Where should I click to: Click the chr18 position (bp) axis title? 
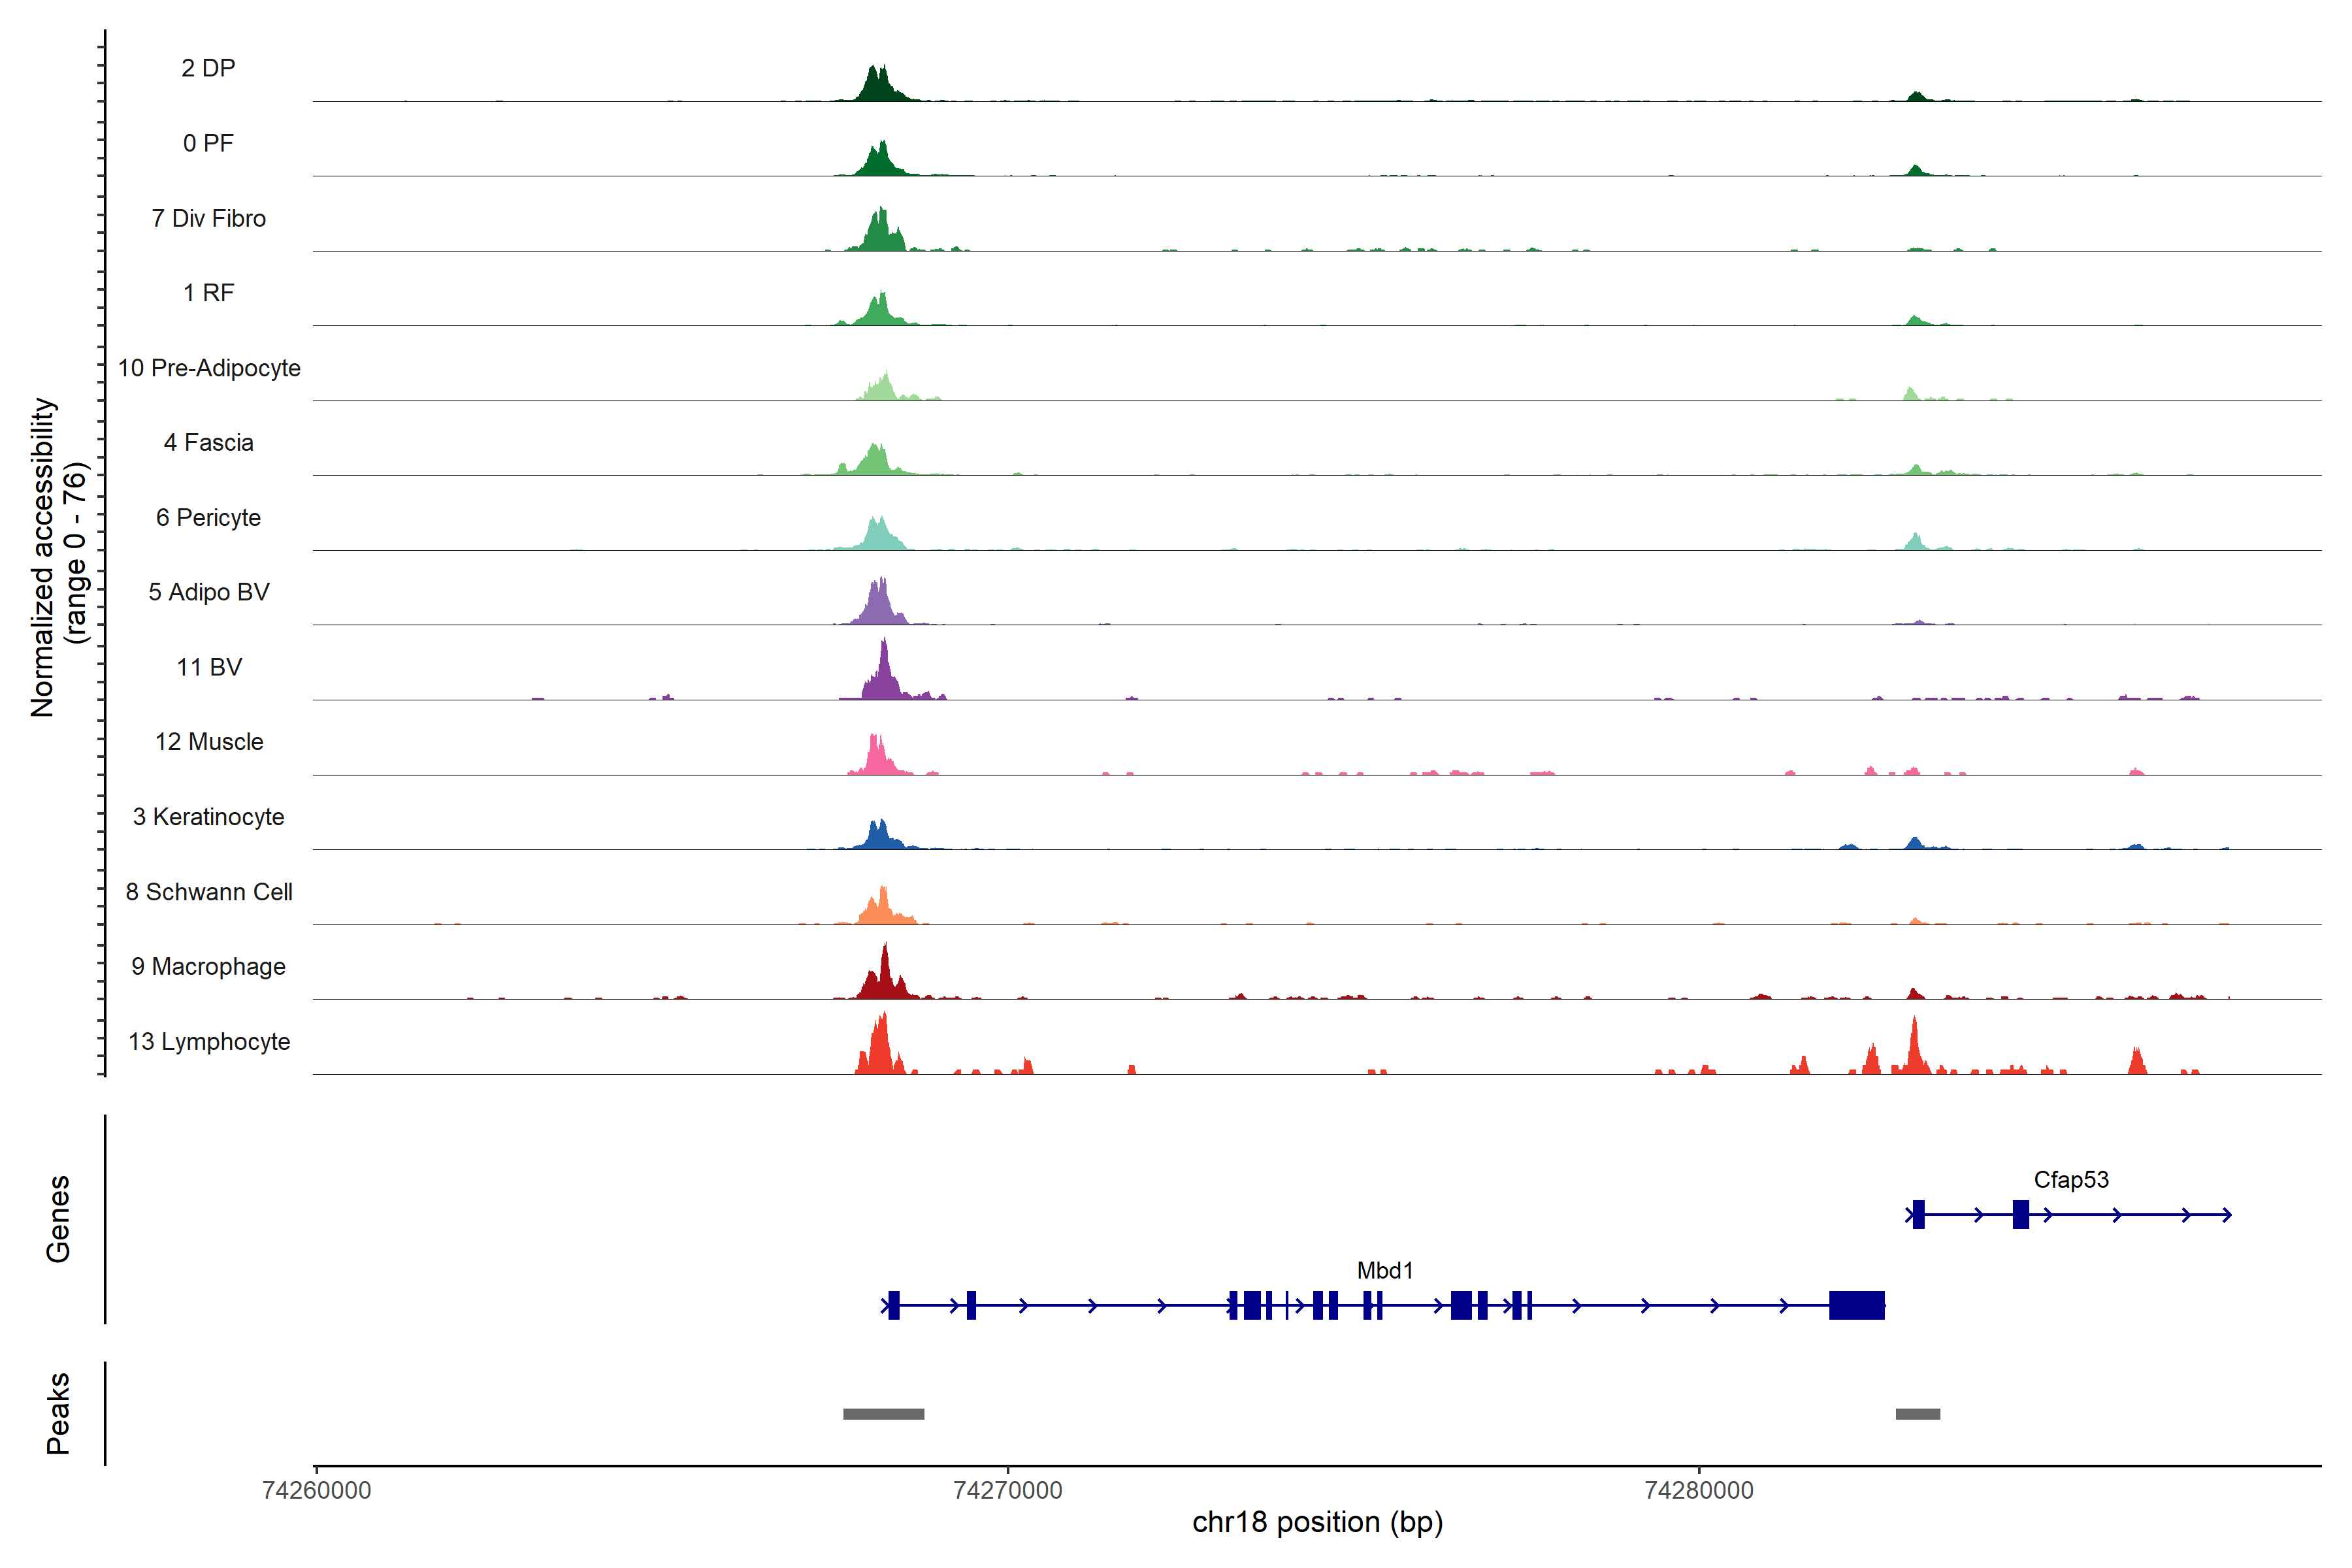pyautogui.click(x=1317, y=1522)
